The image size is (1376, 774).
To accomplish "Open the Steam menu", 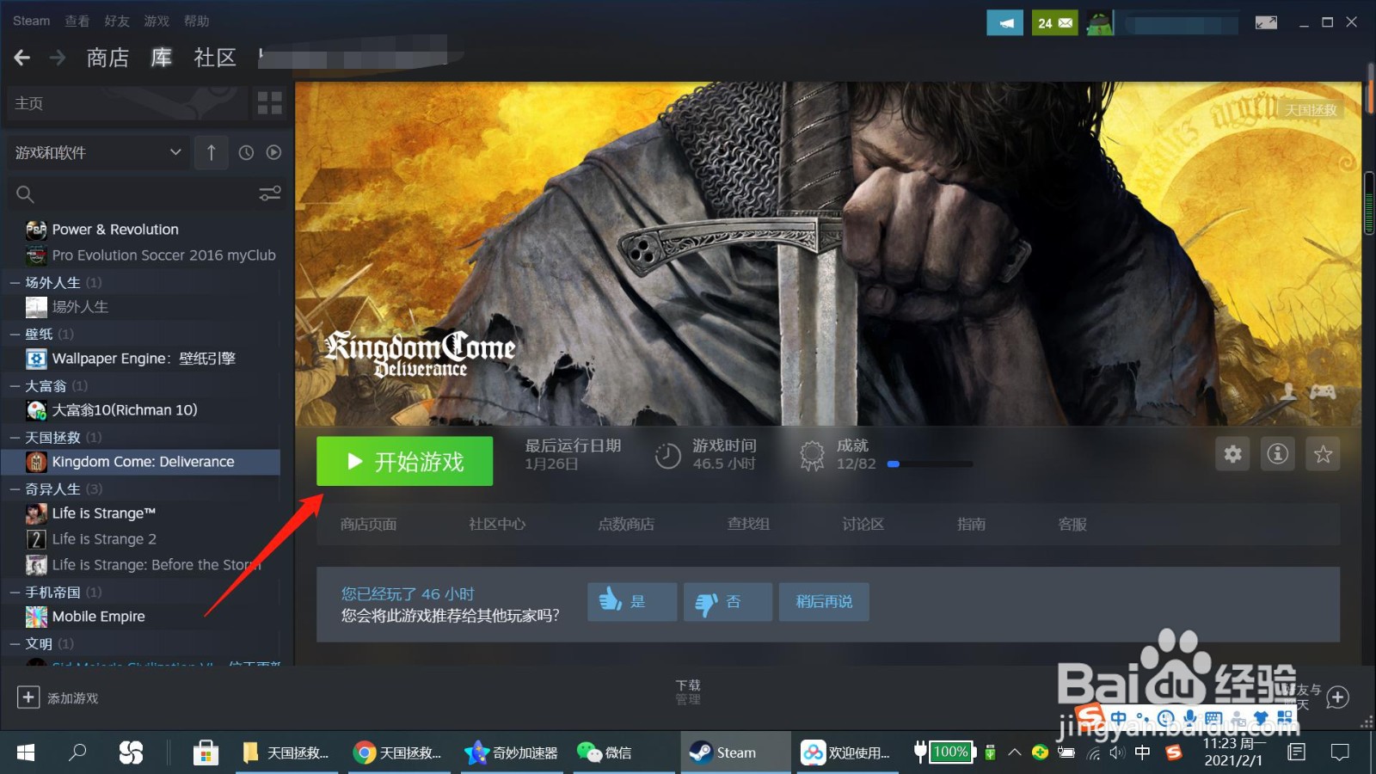I will click(x=31, y=21).
